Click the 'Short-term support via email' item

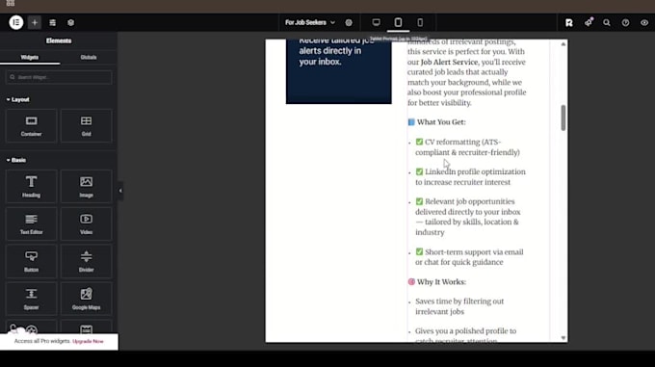coord(469,257)
